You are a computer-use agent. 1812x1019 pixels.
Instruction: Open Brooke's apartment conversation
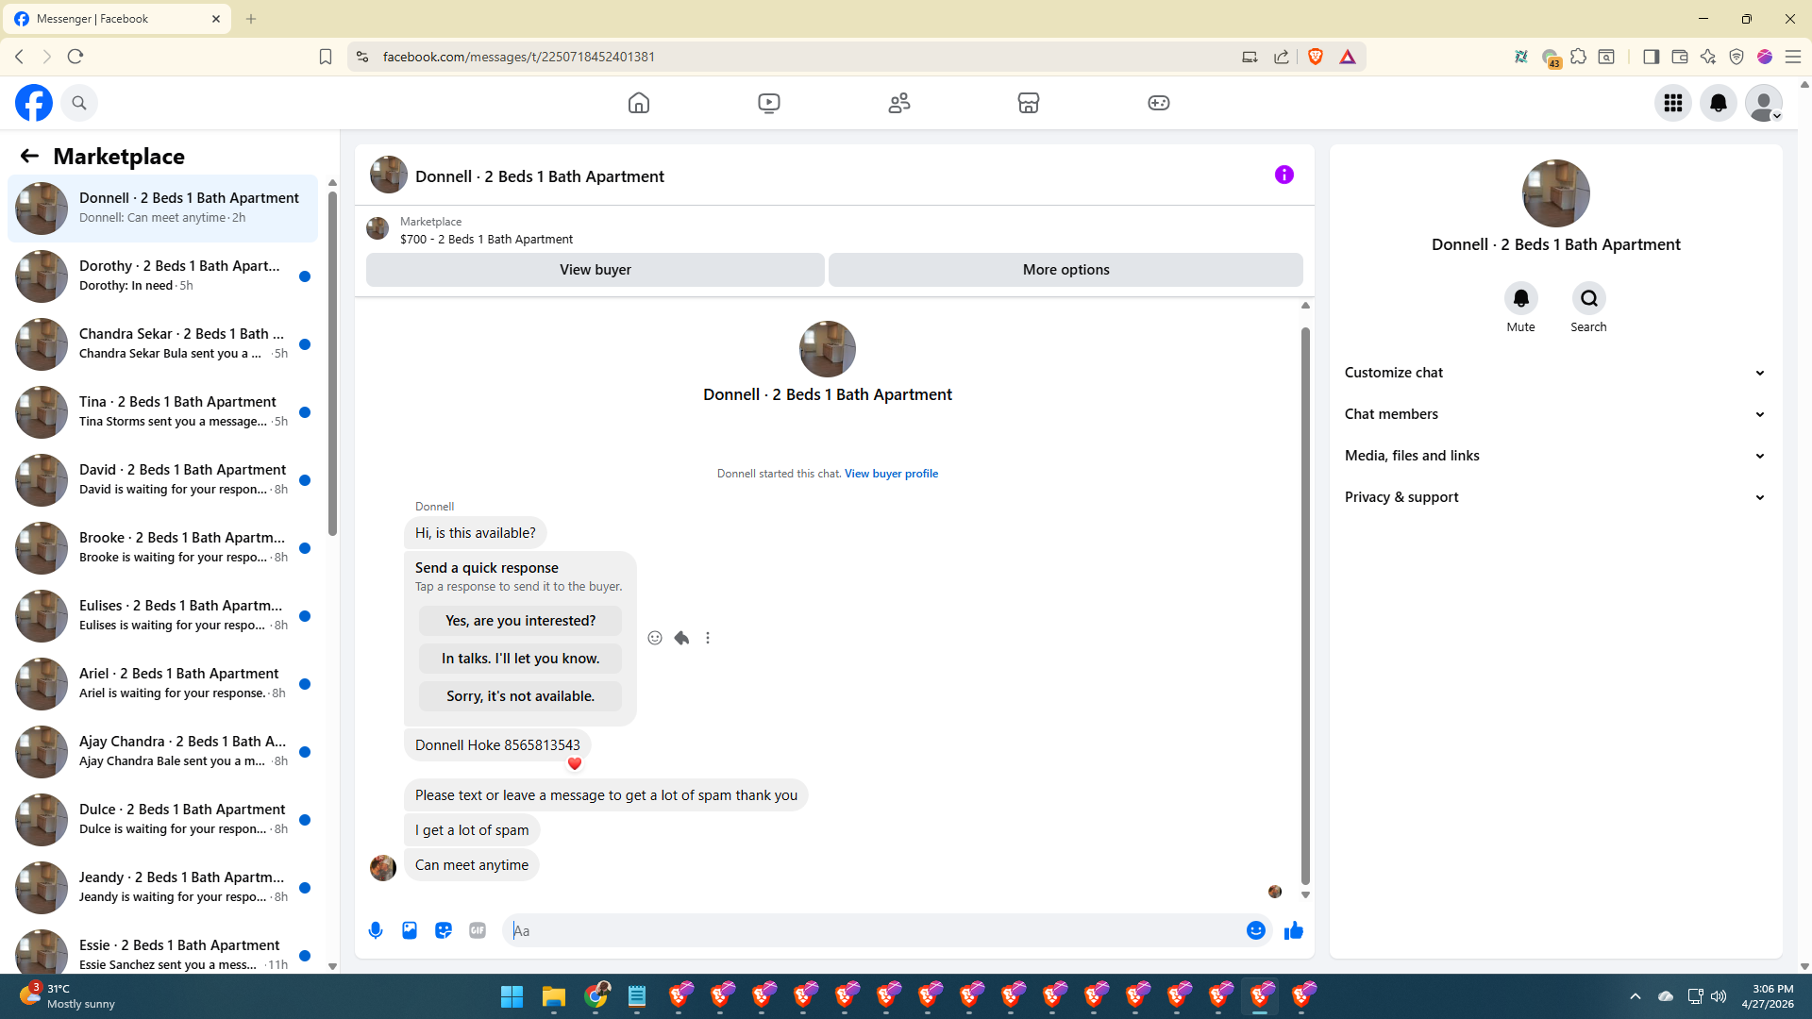point(162,548)
